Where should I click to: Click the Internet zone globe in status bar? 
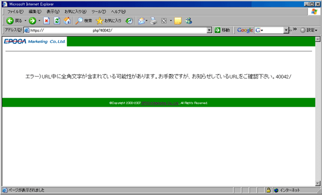point(276,190)
